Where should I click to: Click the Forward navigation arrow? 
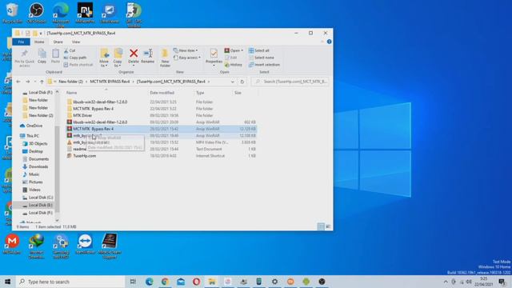(28, 82)
